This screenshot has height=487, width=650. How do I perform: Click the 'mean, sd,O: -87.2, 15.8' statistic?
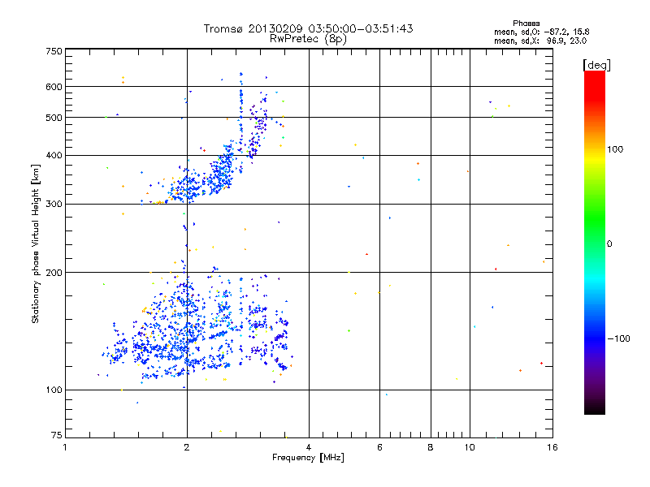click(x=541, y=32)
